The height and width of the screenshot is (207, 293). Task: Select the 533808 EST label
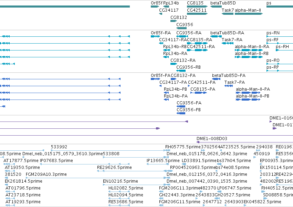[x=111, y=154]
